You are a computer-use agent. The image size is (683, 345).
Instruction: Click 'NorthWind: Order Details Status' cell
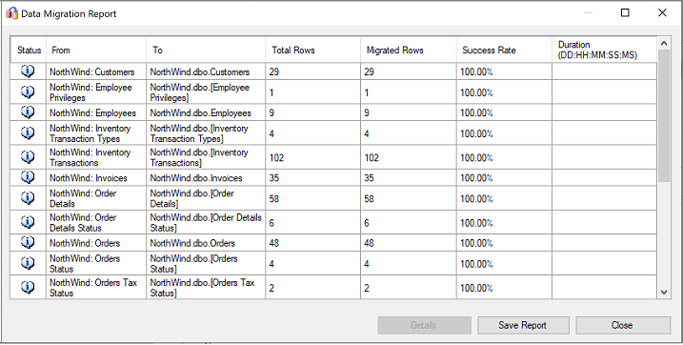tap(96, 222)
